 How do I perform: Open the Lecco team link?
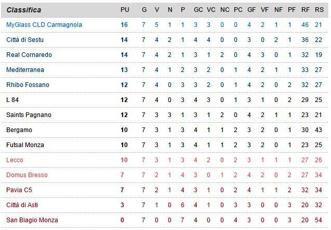pyautogui.click(x=15, y=160)
